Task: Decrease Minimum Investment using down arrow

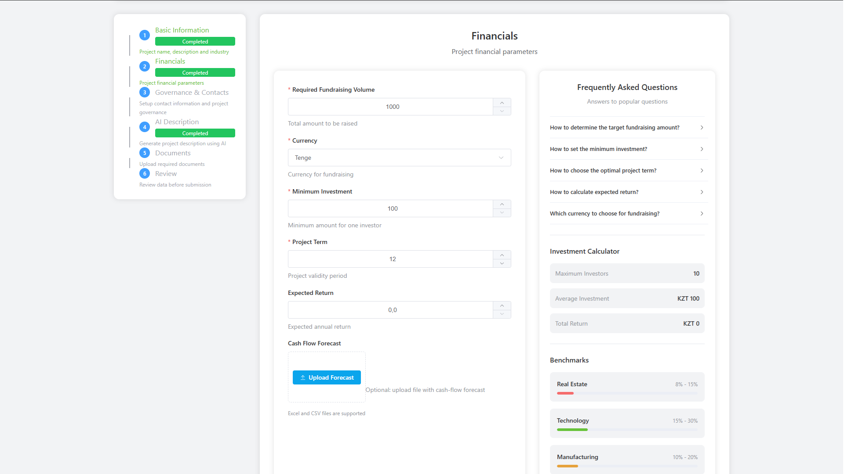Action: click(502, 213)
